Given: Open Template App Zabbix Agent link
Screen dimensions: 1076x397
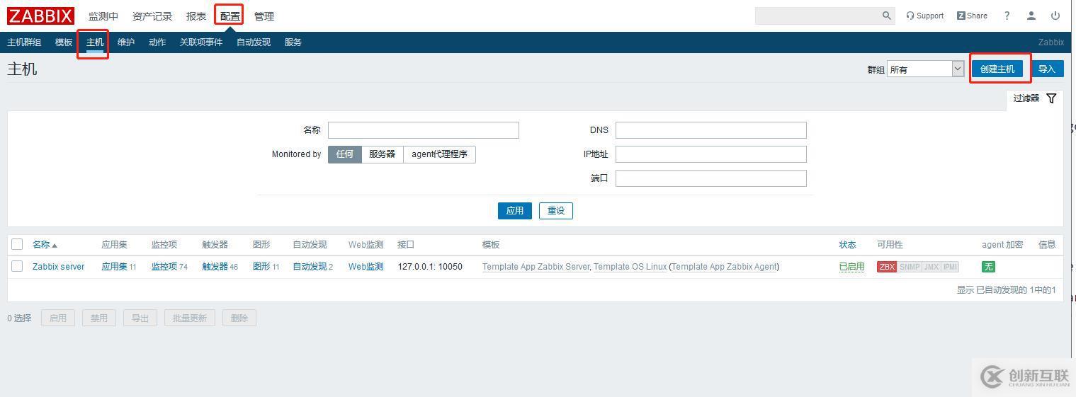Looking at the screenshot, I should pyautogui.click(x=724, y=267).
